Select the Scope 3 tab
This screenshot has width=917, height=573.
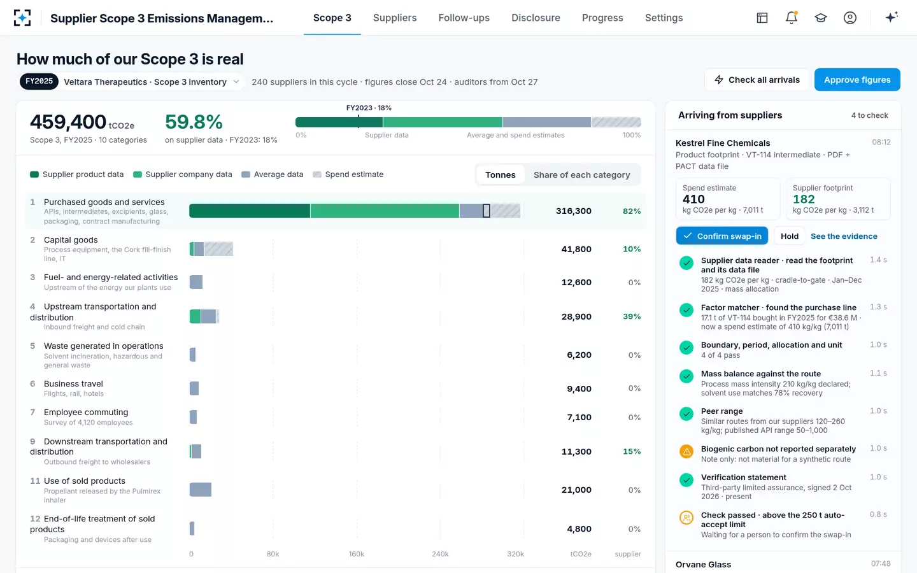pyautogui.click(x=332, y=18)
